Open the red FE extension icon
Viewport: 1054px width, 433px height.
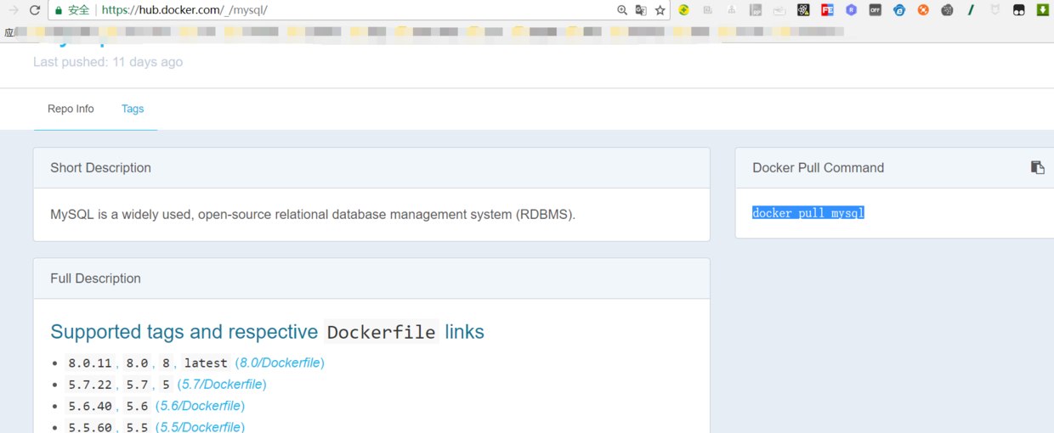pos(827,10)
